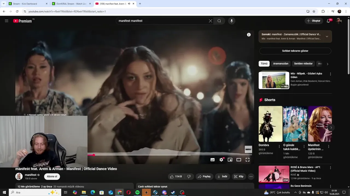Viewport: 350px width, 196px height.
Task: Switch to DomKIRAL Stream tab
Action: pos(71,4)
